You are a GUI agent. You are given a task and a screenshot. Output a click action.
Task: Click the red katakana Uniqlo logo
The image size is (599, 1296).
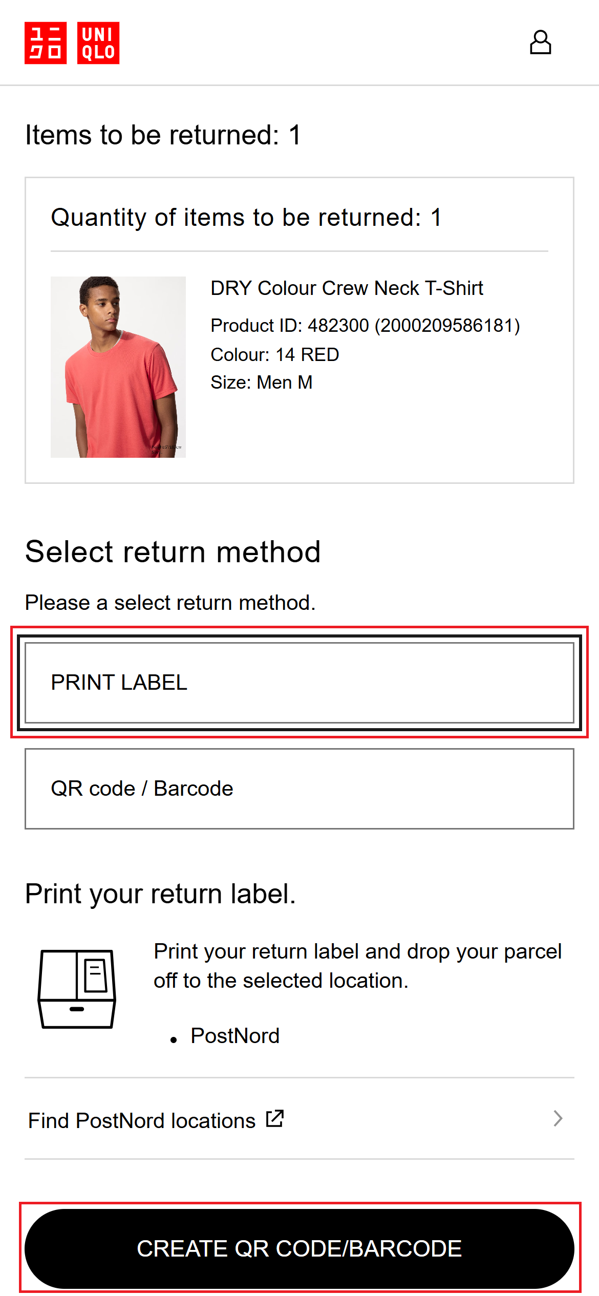[x=46, y=43]
